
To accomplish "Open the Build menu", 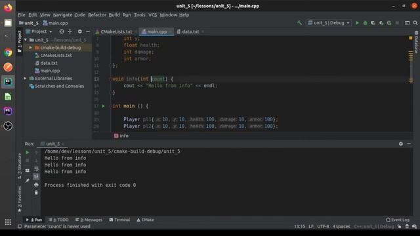I will [114, 15].
